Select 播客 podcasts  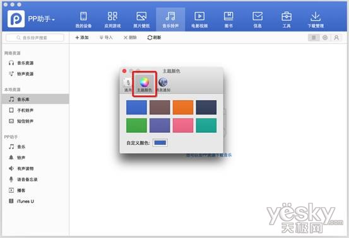click(x=17, y=190)
